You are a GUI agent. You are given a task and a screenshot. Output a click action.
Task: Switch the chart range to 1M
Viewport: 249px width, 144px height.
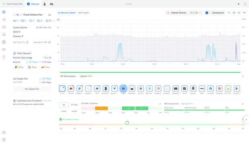pyautogui.click(x=244, y=13)
